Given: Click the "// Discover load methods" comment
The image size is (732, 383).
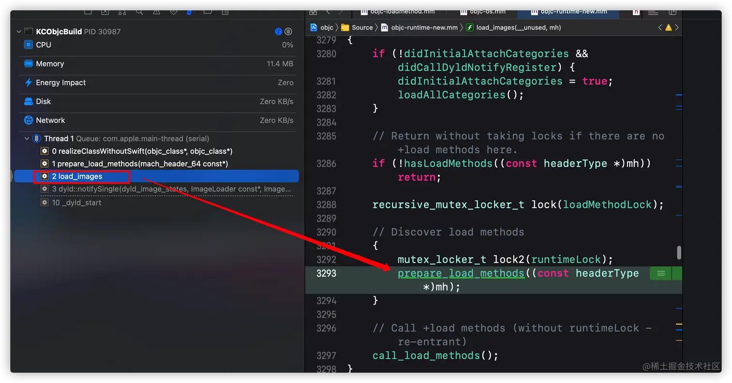Looking at the screenshot, I should click(x=448, y=232).
